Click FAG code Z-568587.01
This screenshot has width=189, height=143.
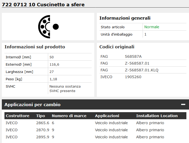click(137, 63)
